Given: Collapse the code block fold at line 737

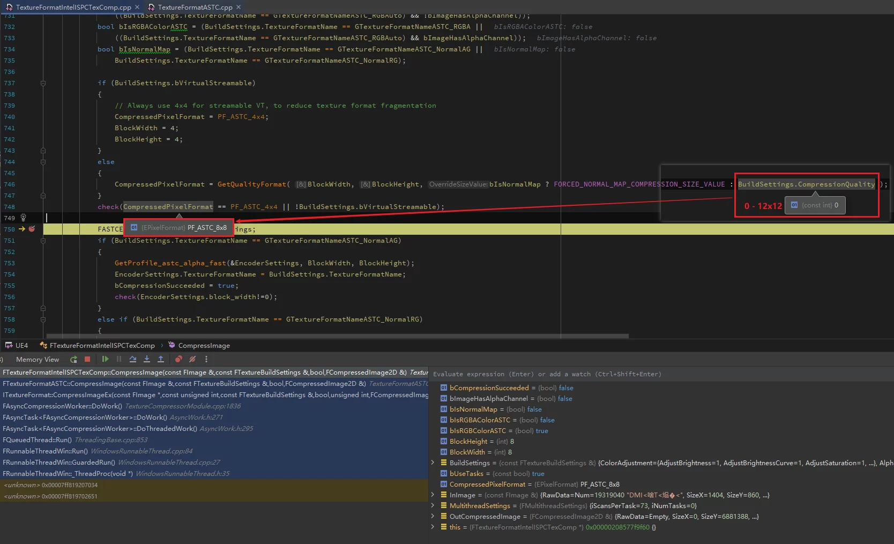Looking at the screenshot, I should [x=43, y=83].
